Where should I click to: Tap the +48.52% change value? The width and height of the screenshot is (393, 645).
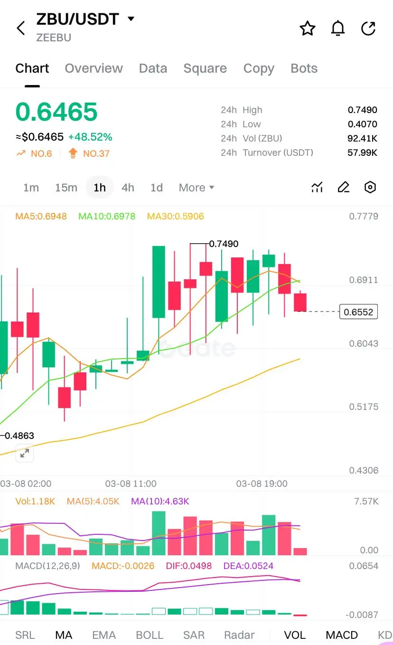90,137
